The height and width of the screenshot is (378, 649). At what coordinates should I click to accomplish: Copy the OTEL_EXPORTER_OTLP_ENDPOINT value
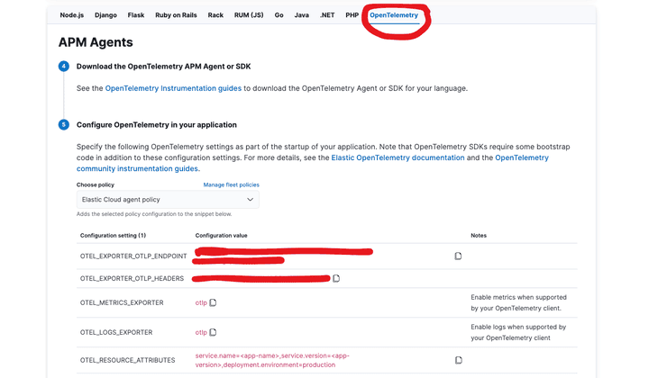point(458,256)
